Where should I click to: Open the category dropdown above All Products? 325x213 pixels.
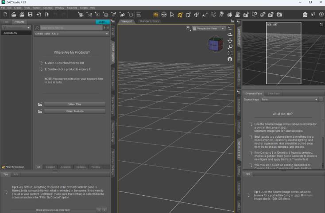coord(16,27)
